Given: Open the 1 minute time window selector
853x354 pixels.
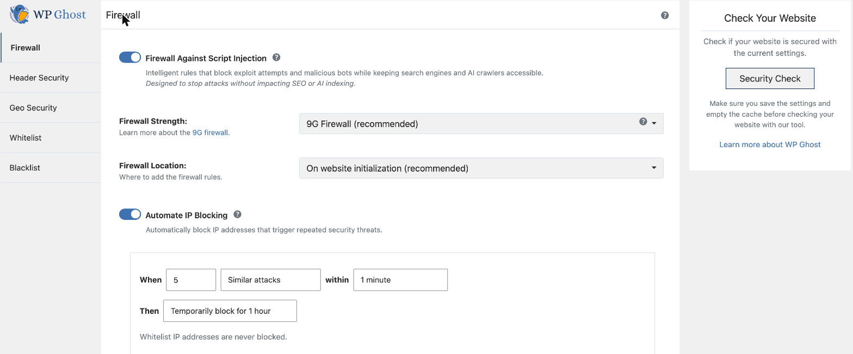Looking at the screenshot, I should 400,280.
